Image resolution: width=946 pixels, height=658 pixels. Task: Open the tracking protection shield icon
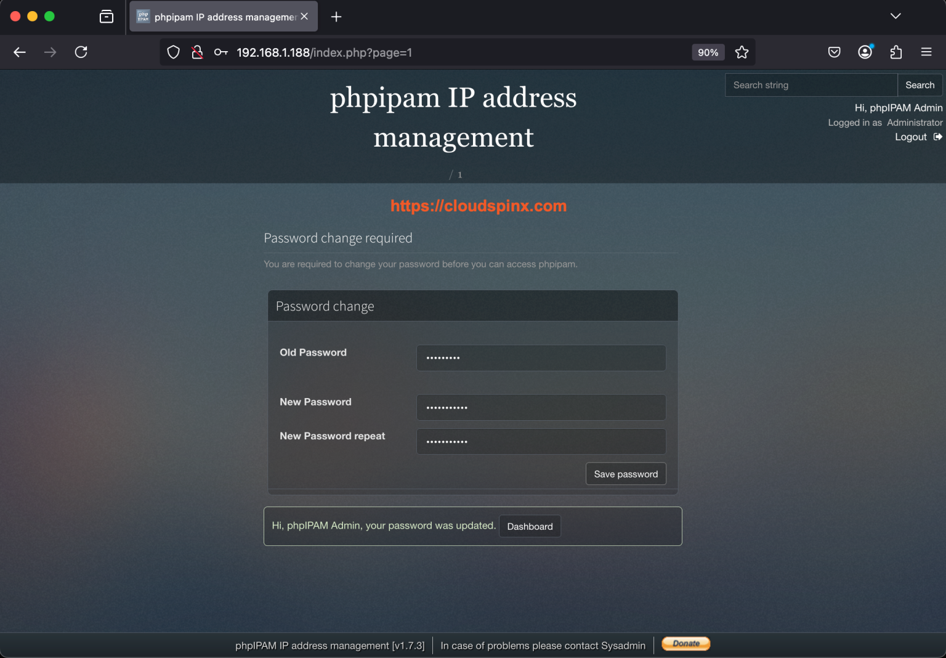174,52
